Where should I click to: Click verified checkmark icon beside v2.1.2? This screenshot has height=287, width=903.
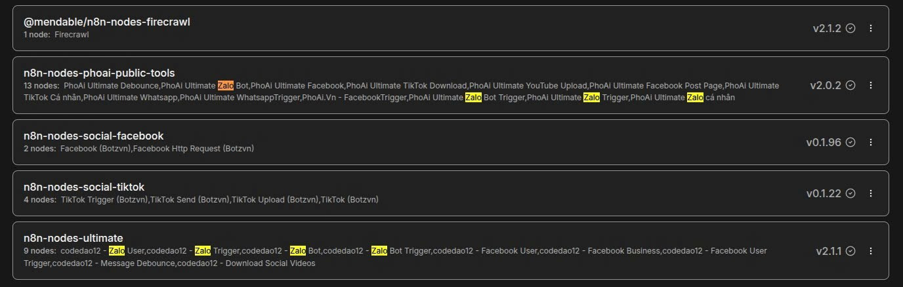click(850, 28)
